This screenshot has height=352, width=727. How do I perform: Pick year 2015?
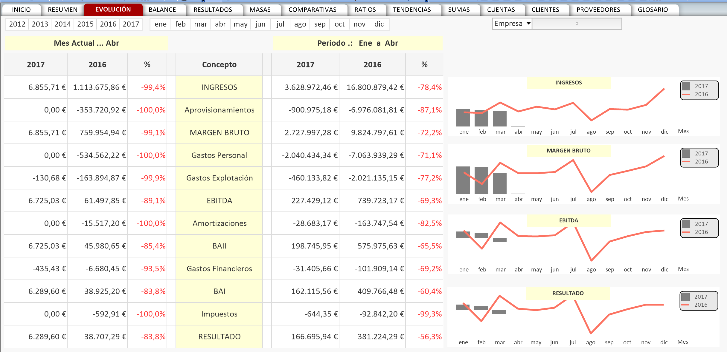(85, 24)
